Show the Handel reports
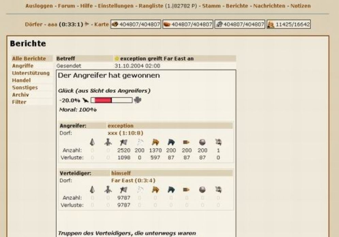This screenshot has width=339, height=237. (x=21, y=80)
